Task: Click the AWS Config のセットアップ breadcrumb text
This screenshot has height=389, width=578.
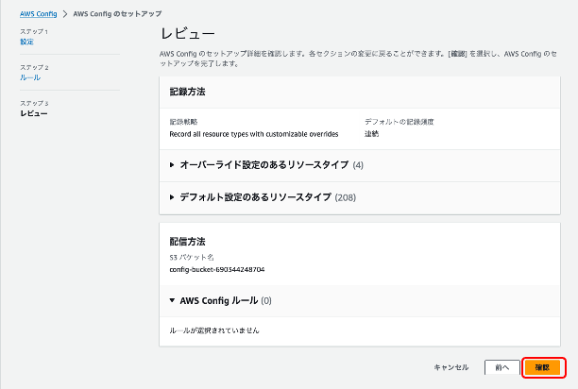Action: [117, 14]
